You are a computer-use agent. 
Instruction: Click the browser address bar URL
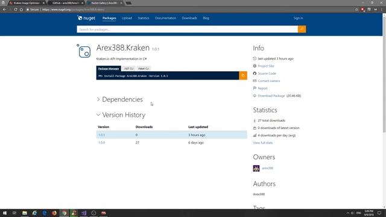click(x=73, y=10)
